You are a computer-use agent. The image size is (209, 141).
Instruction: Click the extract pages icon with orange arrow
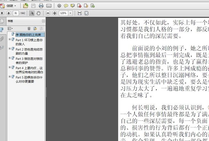(x=86, y=6)
